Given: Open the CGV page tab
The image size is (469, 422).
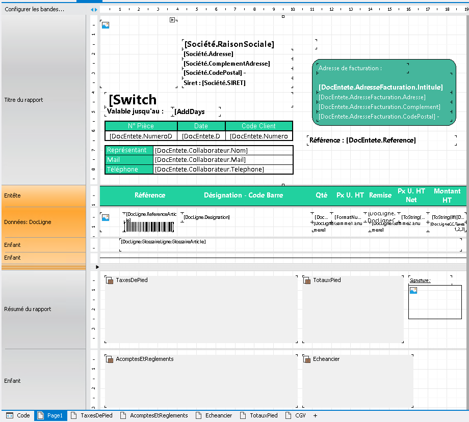Looking at the screenshot, I should (x=295, y=415).
